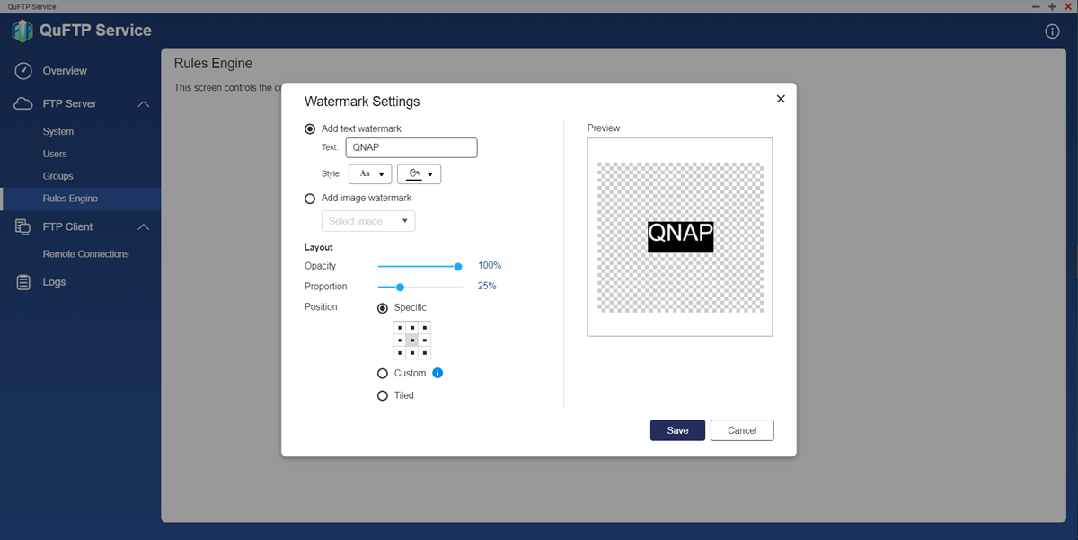Image resolution: width=1078 pixels, height=540 pixels.
Task: Go to Remote Connections page
Action: tap(85, 254)
